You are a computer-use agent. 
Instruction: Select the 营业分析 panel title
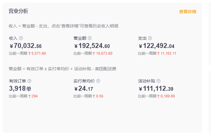click(19, 11)
